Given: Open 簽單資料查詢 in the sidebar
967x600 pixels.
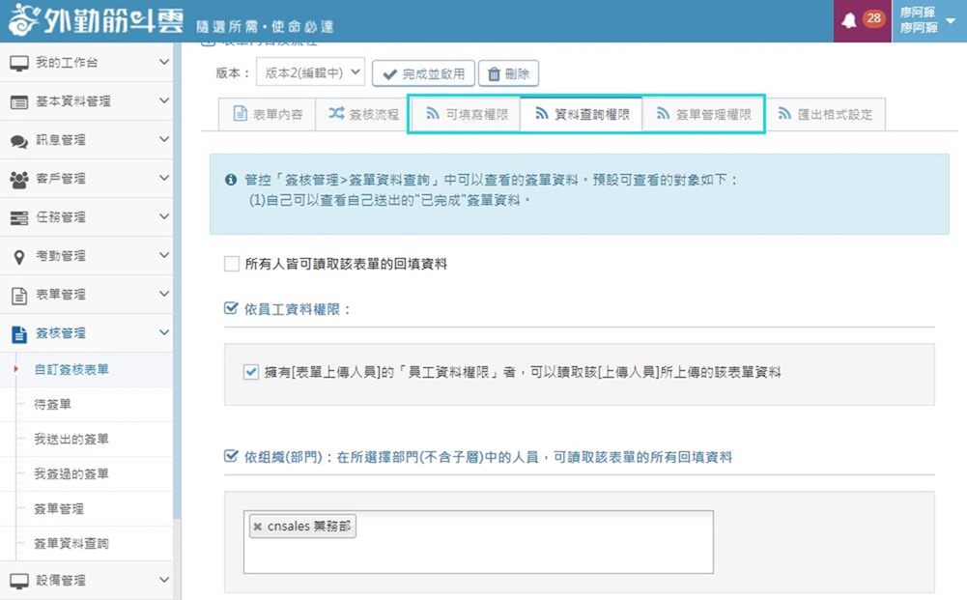Looking at the screenshot, I should point(71,543).
